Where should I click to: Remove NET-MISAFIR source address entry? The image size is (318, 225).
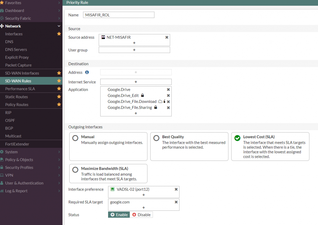pyautogui.click(x=167, y=37)
